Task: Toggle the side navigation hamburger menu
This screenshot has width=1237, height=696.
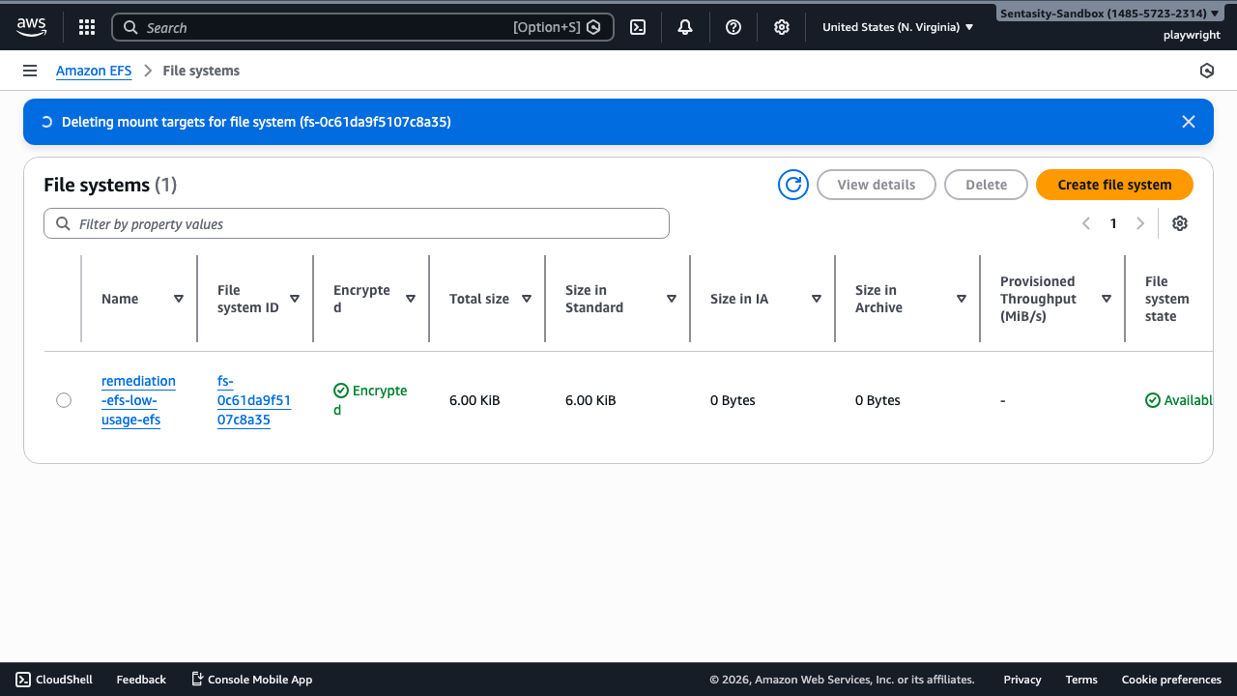Action: click(30, 71)
